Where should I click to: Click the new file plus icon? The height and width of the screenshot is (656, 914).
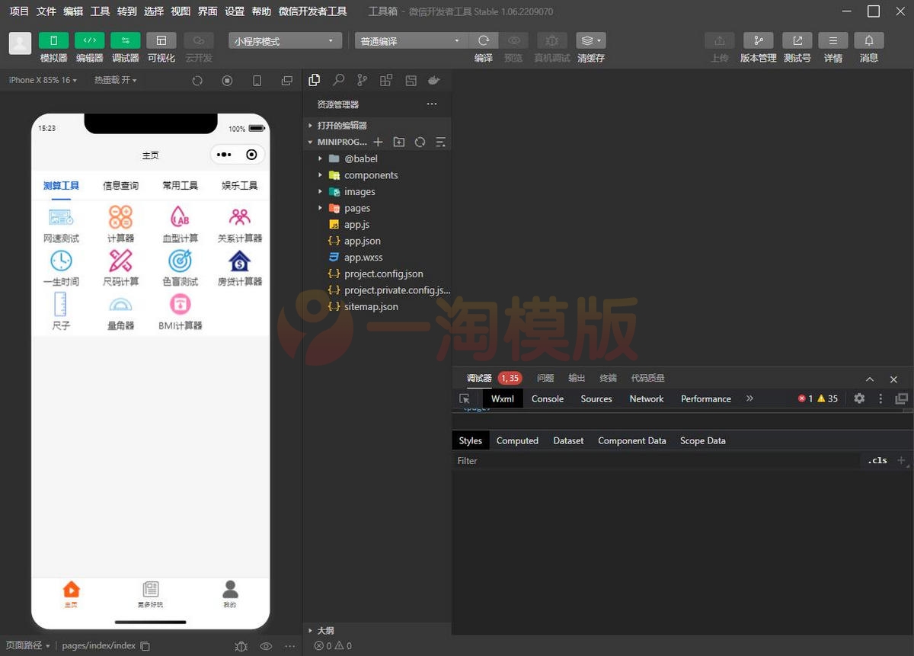pyautogui.click(x=378, y=142)
